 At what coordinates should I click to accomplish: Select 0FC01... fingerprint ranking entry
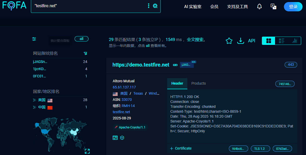(x=39, y=76)
